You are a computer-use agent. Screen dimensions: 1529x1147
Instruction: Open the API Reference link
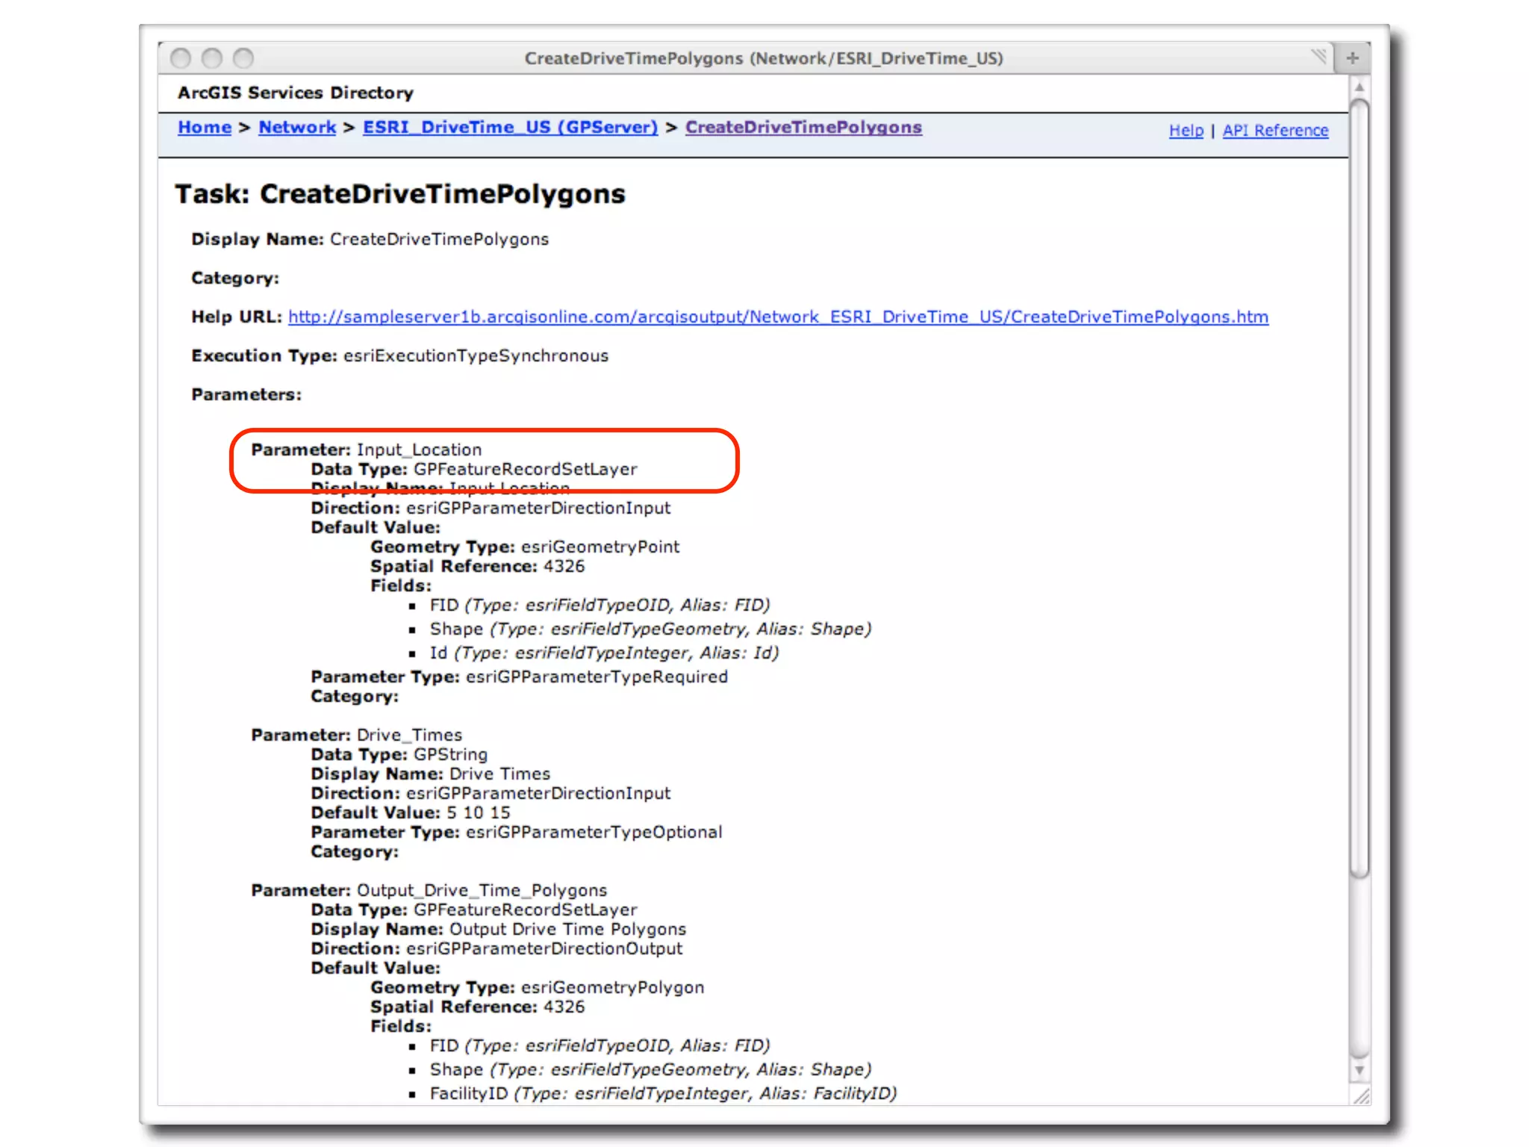1275,131
